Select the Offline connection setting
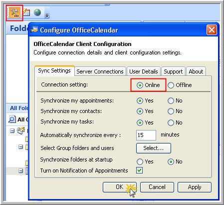 [171, 85]
